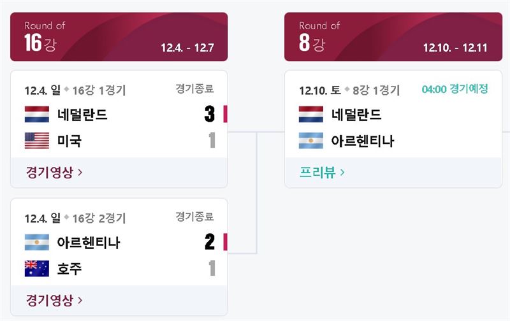Viewport: 510px width, 321px height.
Task: Select the Round of 8강 header banner
Action: point(393,37)
